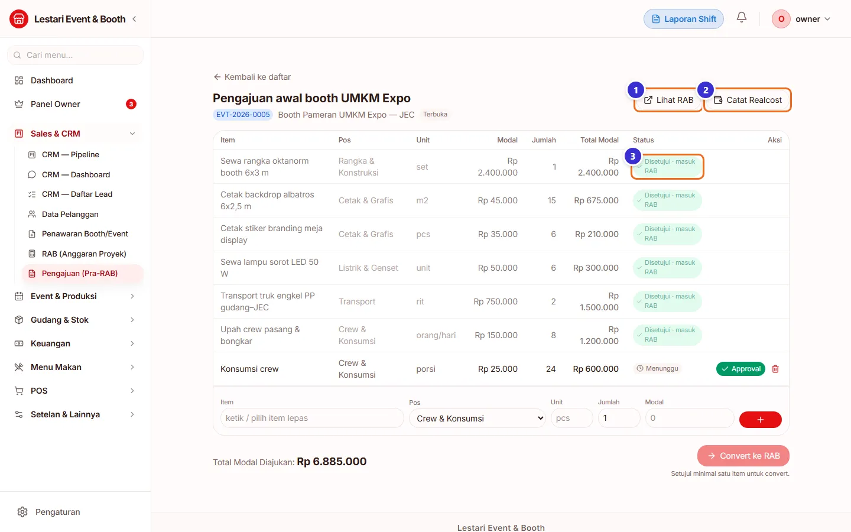
Task: Delete the Konsumsi crew row with trash icon
Action: click(x=775, y=369)
